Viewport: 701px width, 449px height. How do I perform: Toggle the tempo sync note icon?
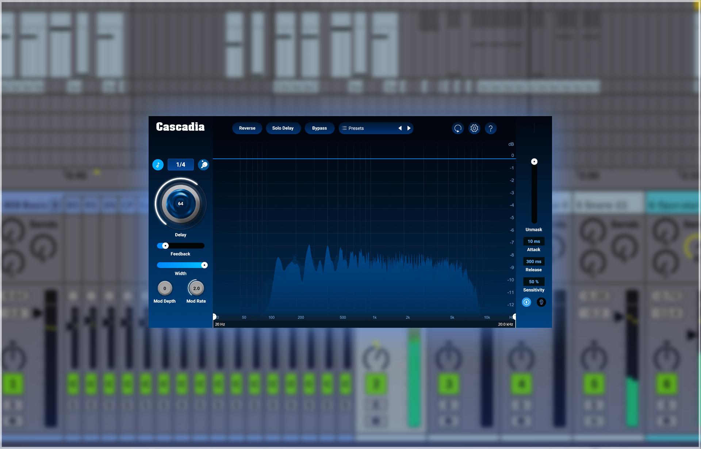click(158, 165)
